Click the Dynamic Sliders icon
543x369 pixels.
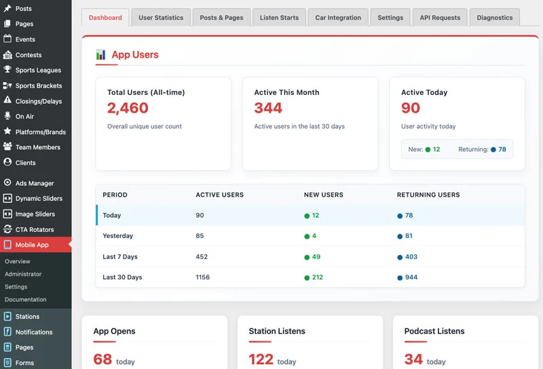7,198
